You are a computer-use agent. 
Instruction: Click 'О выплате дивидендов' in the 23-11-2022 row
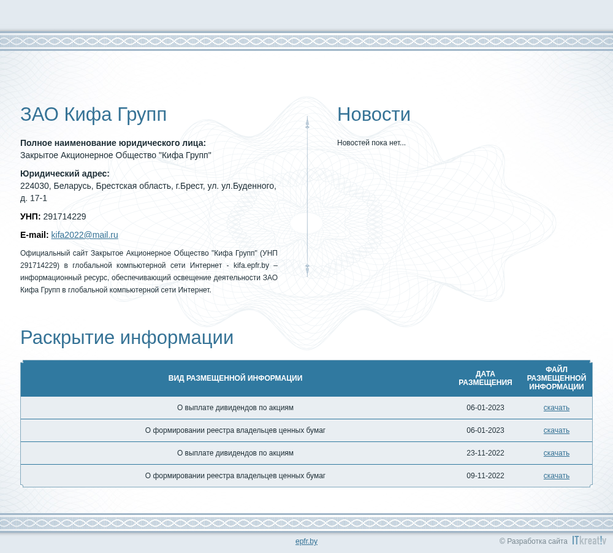[235, 453]
